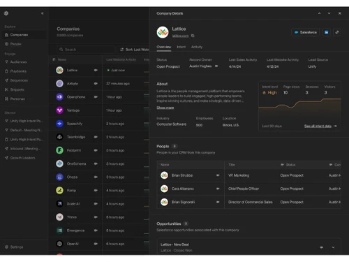The image size is (349, 262).
Task: Click the Status column header
Action: [x=288, y=165]
